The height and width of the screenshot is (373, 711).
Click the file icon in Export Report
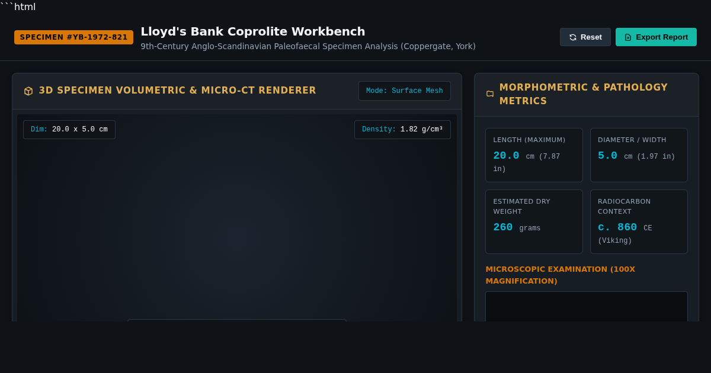click(x=628, y=37)
